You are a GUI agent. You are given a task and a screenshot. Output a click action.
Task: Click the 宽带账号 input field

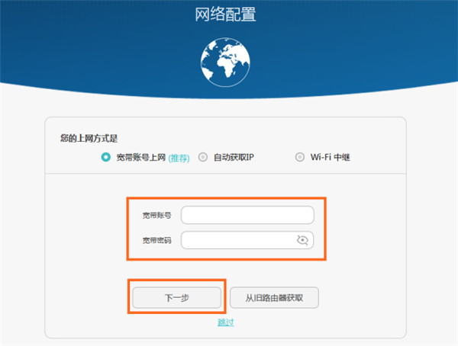pyautogui.click(x=247, y=215)
